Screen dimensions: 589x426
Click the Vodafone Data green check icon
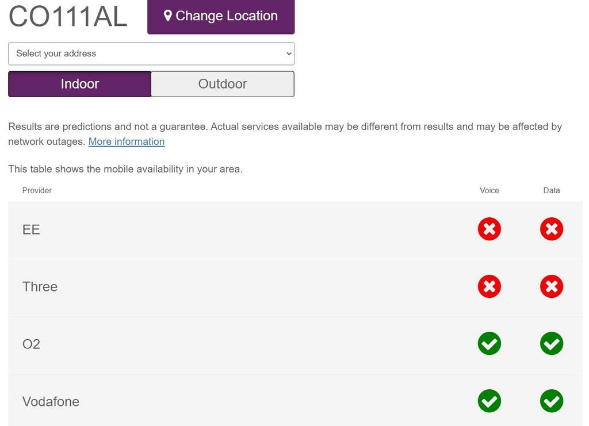tap(552, 401)
